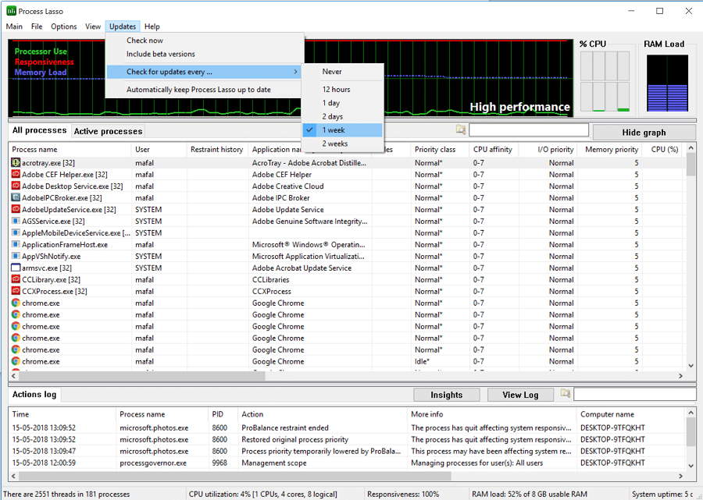Select Check now in Updates menu
Screen dimensions: 703x500
[145, 41]
